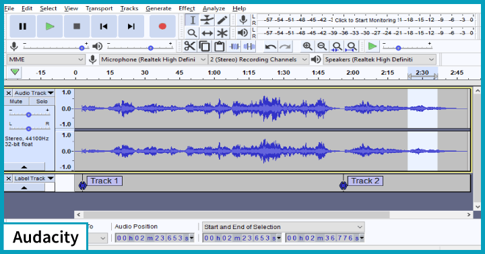485x254 pixels.
Task: Select the Draw (pencil) tool
Action: 222,20
